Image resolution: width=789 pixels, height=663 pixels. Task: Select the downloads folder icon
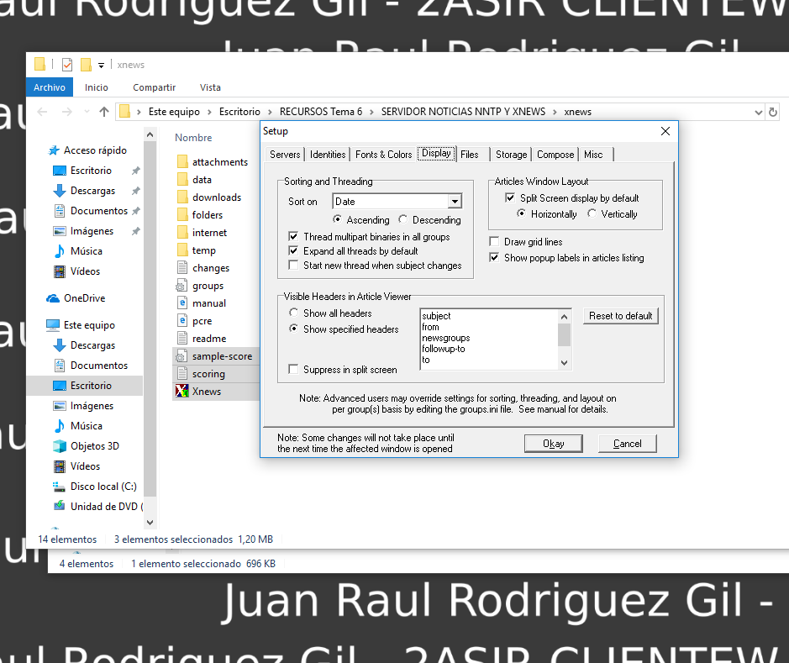point(182,197)
